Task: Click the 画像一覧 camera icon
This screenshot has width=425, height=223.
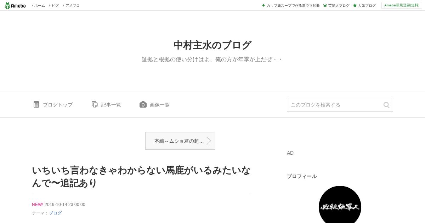Action: (143, 104)
